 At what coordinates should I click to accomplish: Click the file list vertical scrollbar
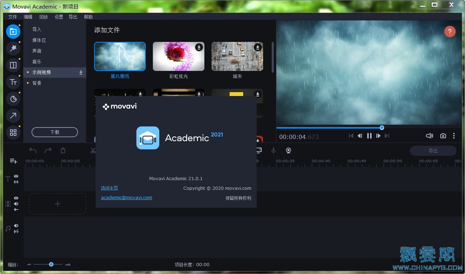[x=273, y=57]
